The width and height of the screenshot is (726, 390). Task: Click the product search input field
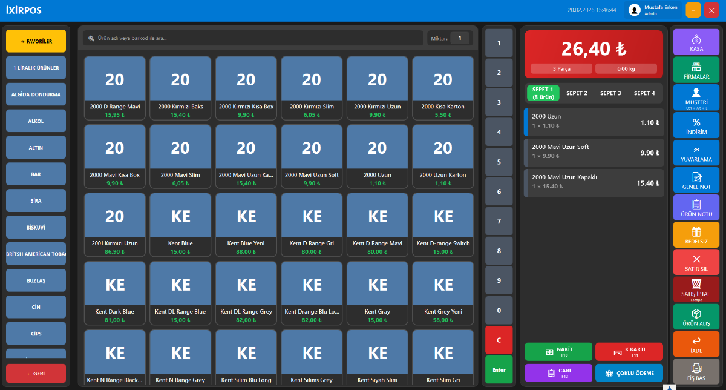(253, 38)
